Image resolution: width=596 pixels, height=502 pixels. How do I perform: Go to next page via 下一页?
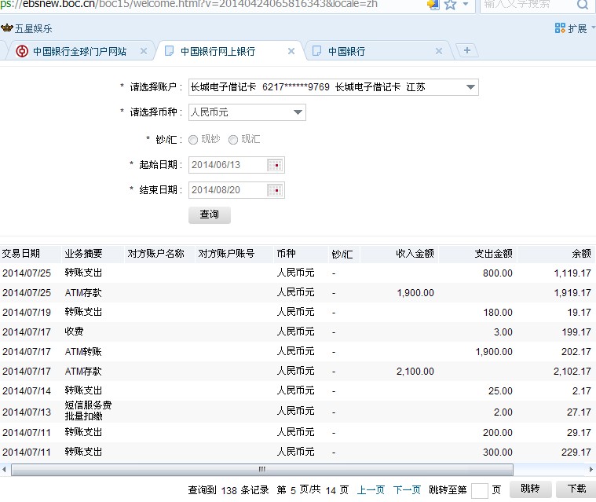(x=406, y=490)
